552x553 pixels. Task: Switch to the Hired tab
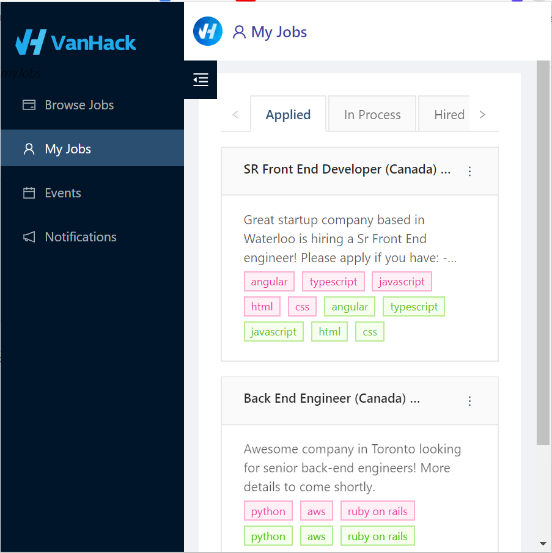coord(449,114)
